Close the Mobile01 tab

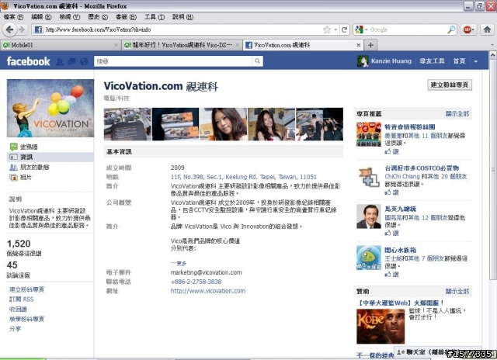tap(116, 45)
